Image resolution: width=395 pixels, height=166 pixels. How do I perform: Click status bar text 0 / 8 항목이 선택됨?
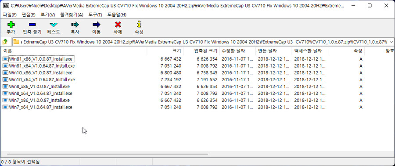coord(20,162)
